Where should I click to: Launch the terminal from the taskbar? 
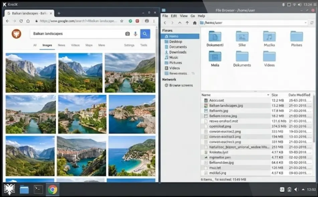click(38, 189)
